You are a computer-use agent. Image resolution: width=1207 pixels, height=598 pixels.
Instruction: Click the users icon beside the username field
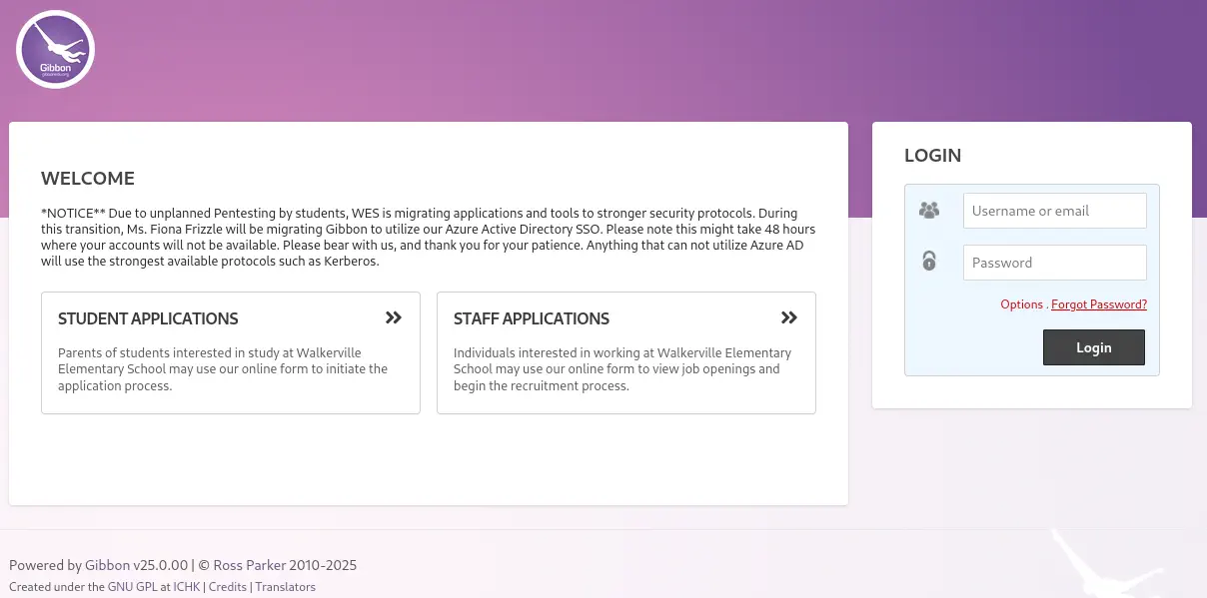(929, 211)
